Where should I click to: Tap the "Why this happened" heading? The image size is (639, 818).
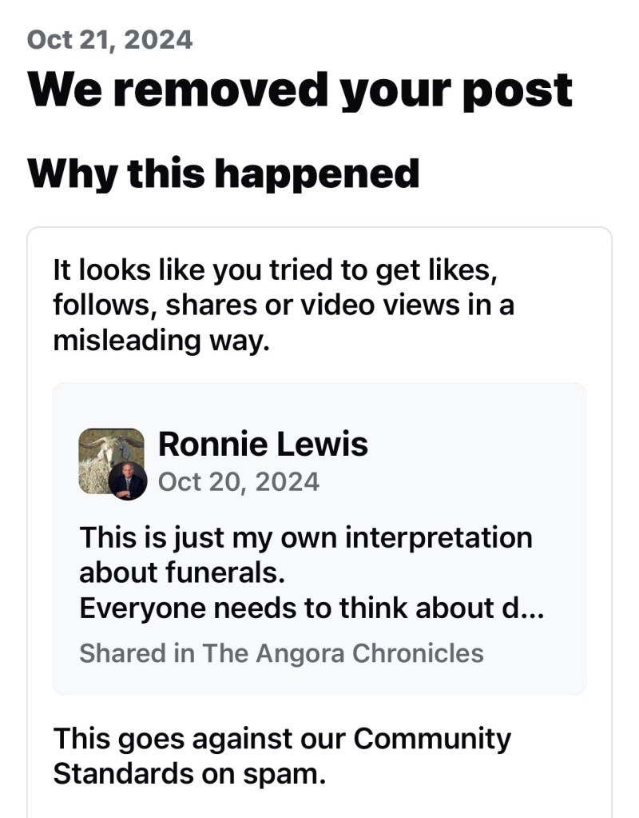coord(224,173)
